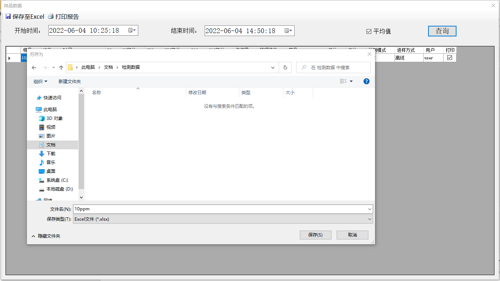This screenshot has height=281, width=500.
Task: Open view options dropdown arrow
Action: click(x=351, y=81)
